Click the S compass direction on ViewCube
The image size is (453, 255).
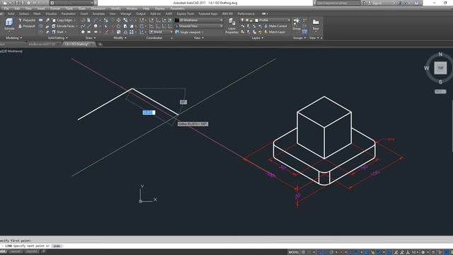440,82
